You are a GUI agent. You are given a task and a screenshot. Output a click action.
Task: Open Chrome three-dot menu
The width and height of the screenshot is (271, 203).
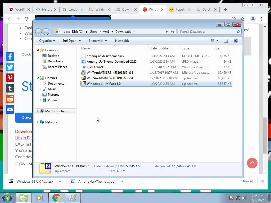[262, 19]
